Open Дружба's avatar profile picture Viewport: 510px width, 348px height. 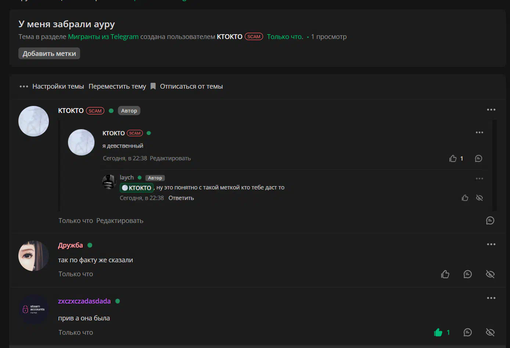(x=33, y=256)
